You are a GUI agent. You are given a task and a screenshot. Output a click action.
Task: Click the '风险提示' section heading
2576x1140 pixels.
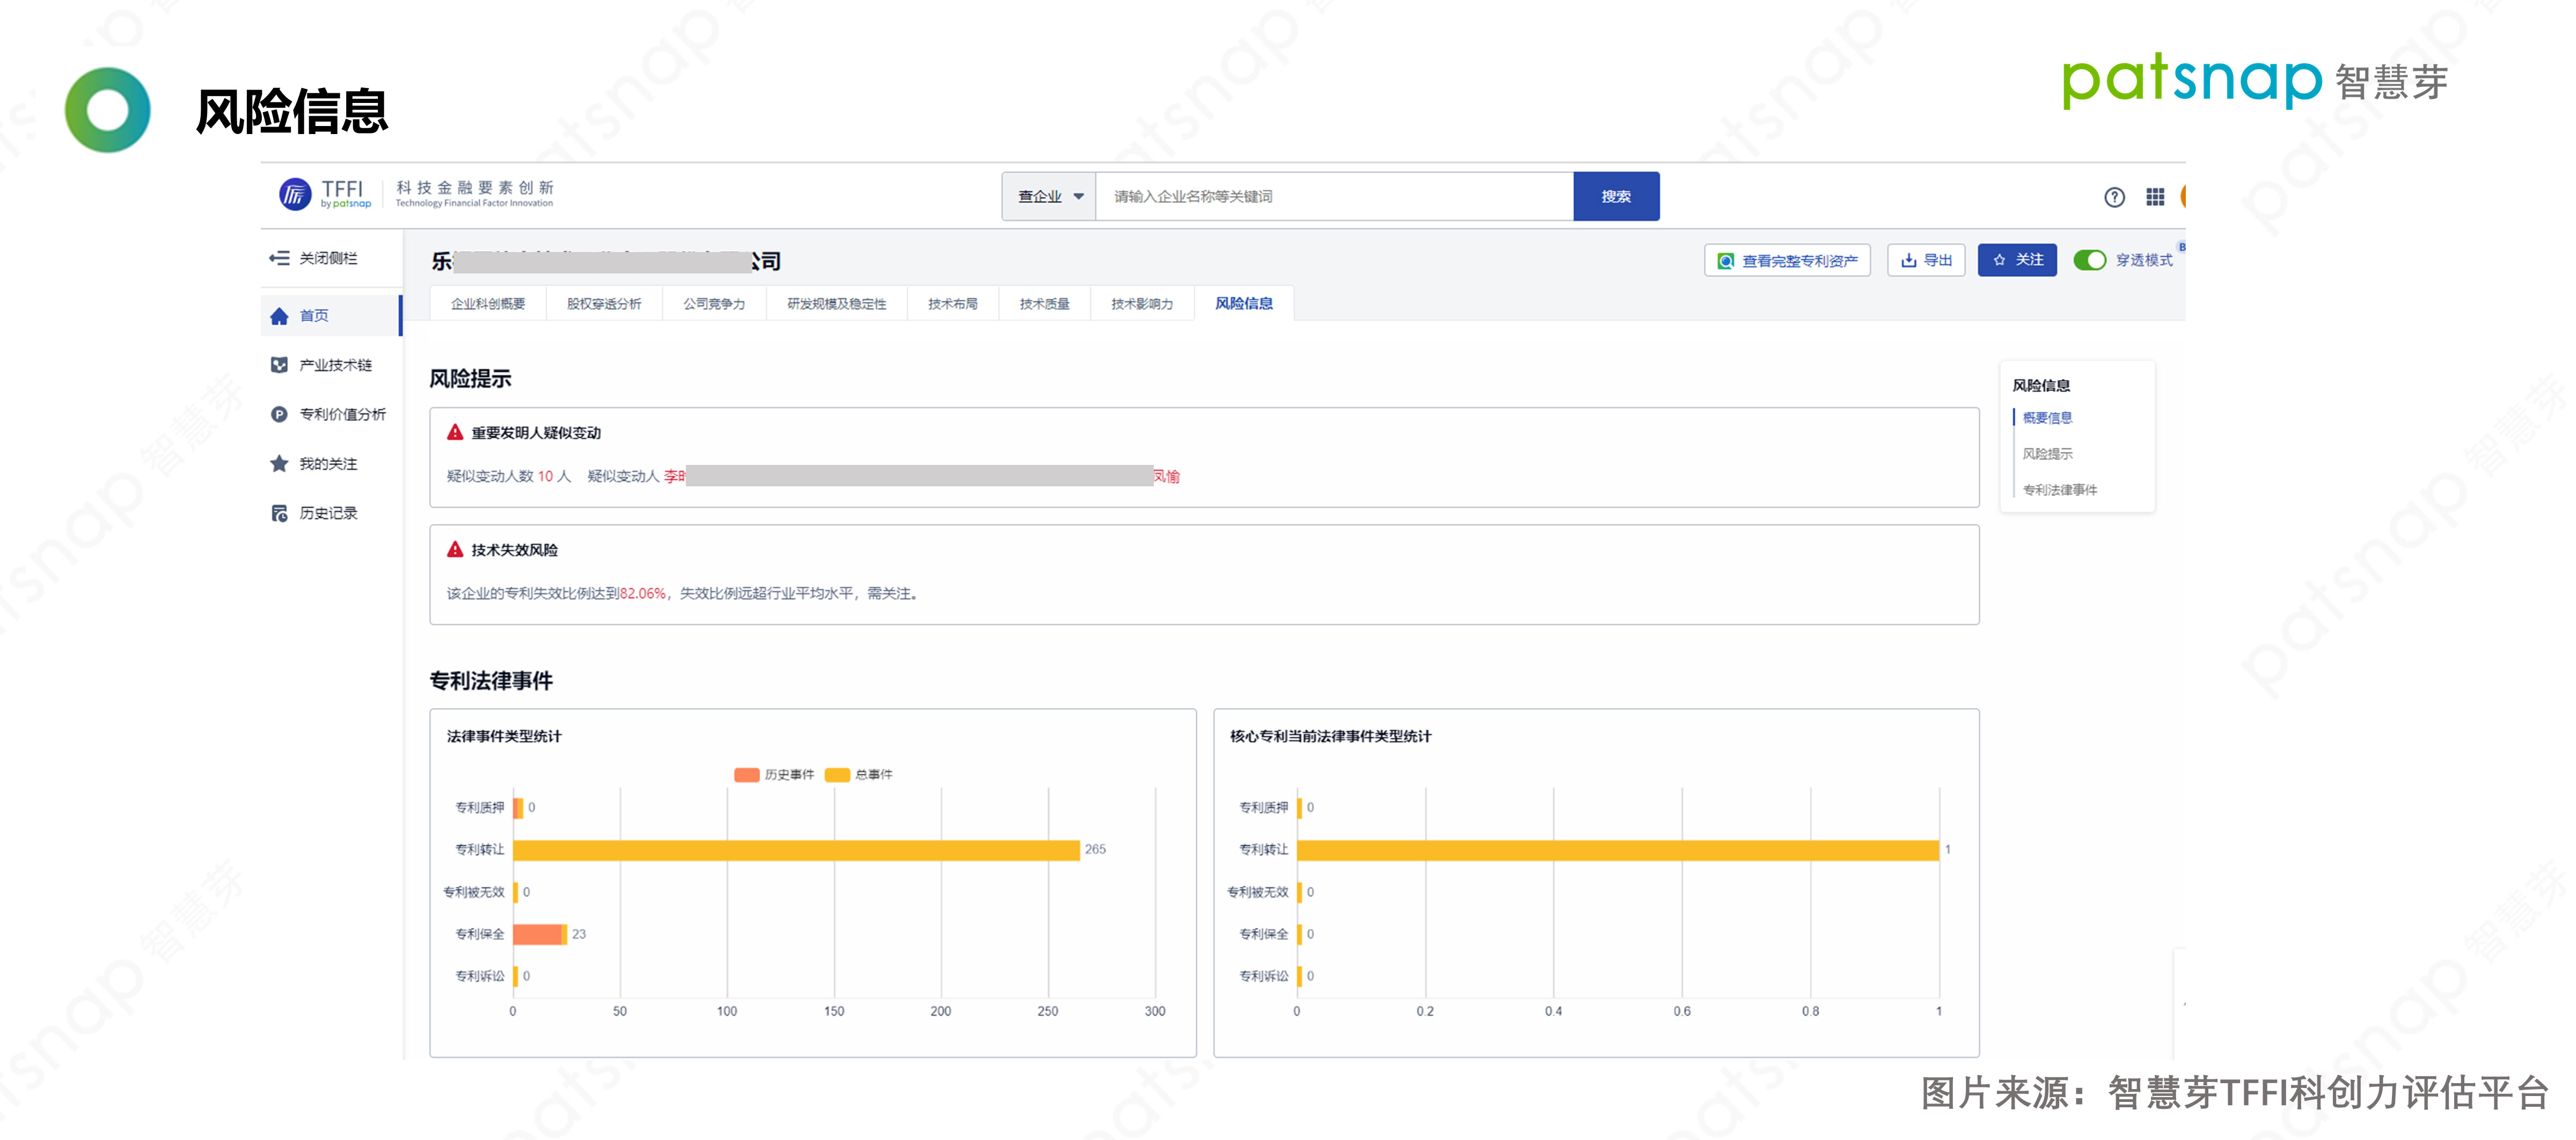click(470, 379)
